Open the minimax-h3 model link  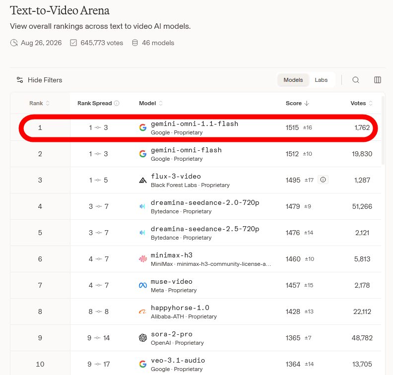click(x=172, y=255)
